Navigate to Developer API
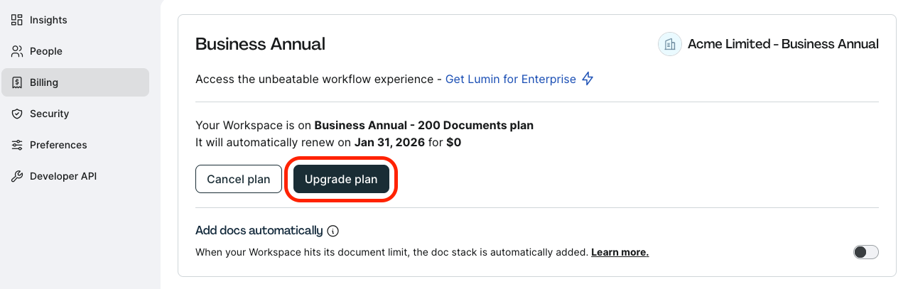 (x=75, y=176)
